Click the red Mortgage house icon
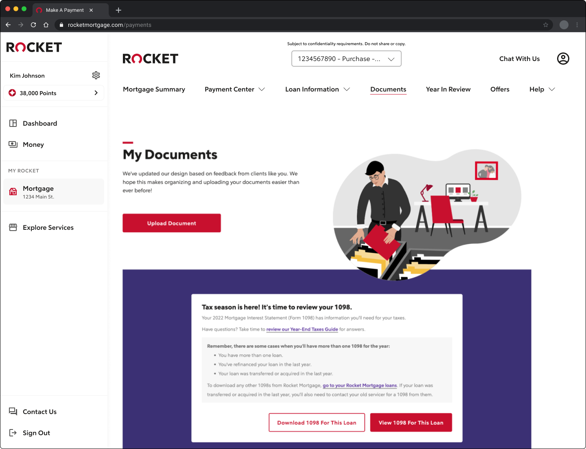Image resolution: width=586 pixels, height=449 pixels. click(13, 192)
